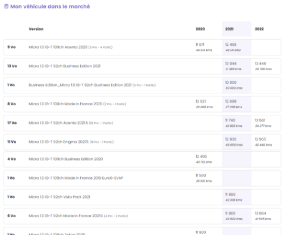Screen dimensions: 283x235
Task: Click '(7 Pro - 1 Partic)' in the Made in France 2020 row
Action: (115, 104)
